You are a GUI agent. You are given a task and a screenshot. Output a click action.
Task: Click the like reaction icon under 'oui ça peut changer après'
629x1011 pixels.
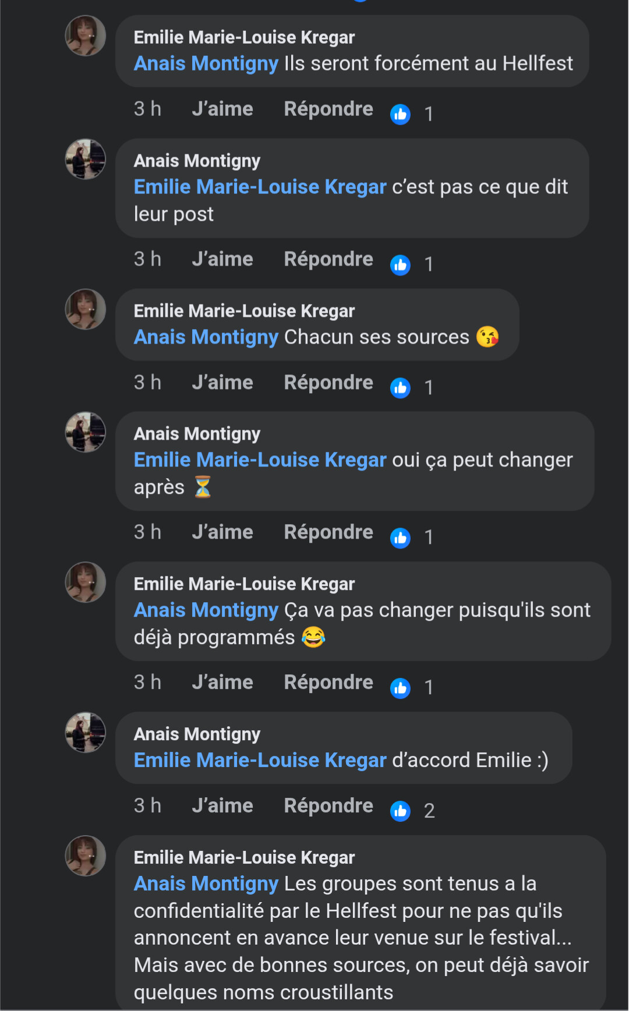400,538
